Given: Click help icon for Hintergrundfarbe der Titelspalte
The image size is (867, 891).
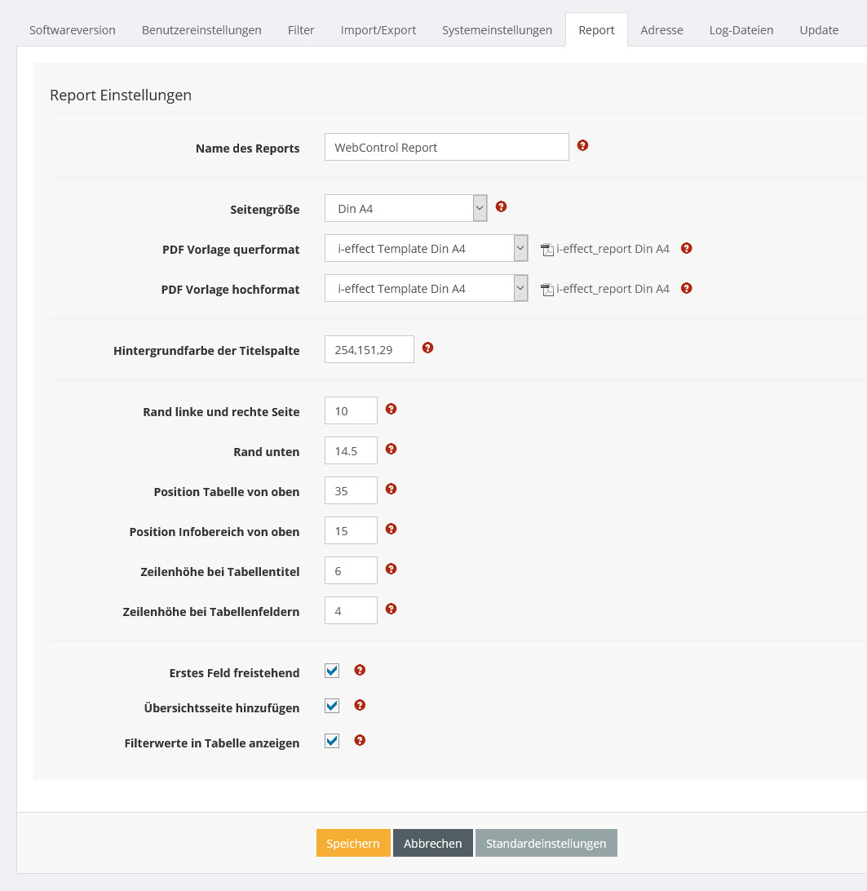Looking at the screenshot, I should point(427,348).
